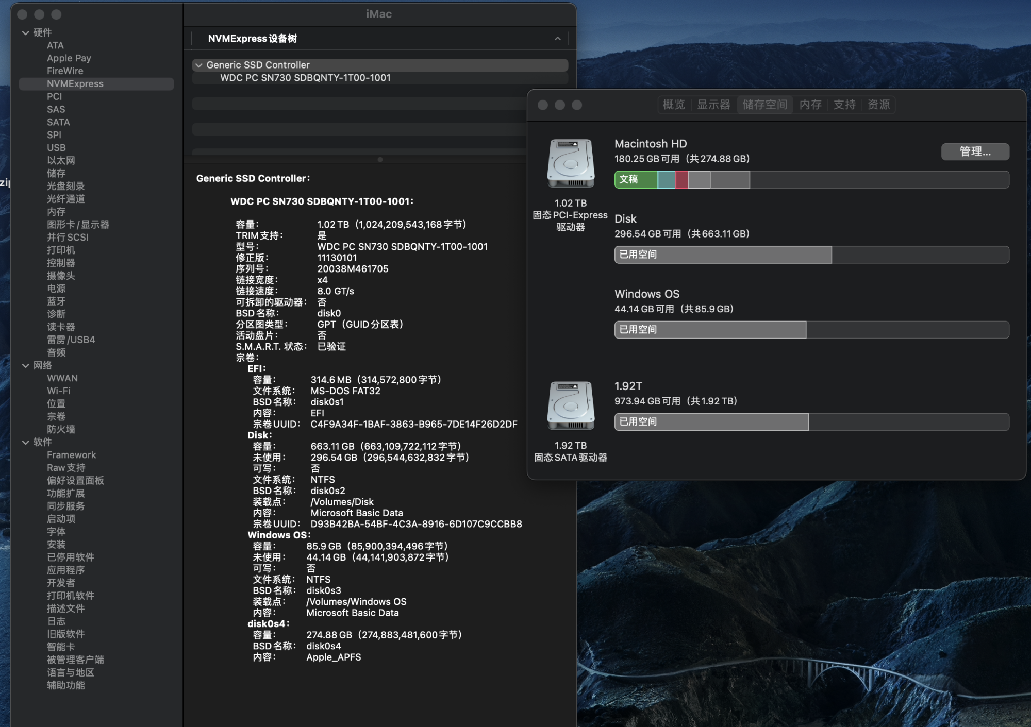Image resolution: width=1031 pixels, height=727 pixels.
Task: Click Windows OS 已用空间 usage bar
Action: (x=710, y=330)
